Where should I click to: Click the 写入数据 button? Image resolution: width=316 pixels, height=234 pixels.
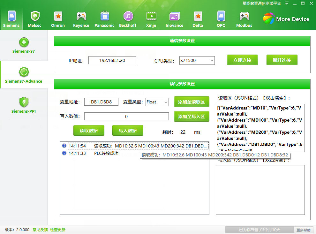pos(128,130)
